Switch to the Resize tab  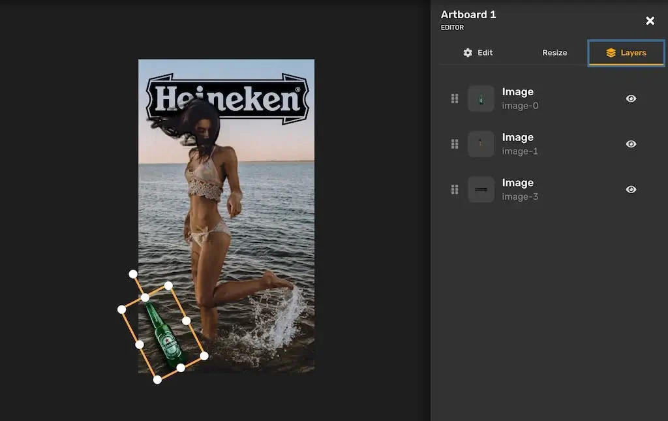554,53
